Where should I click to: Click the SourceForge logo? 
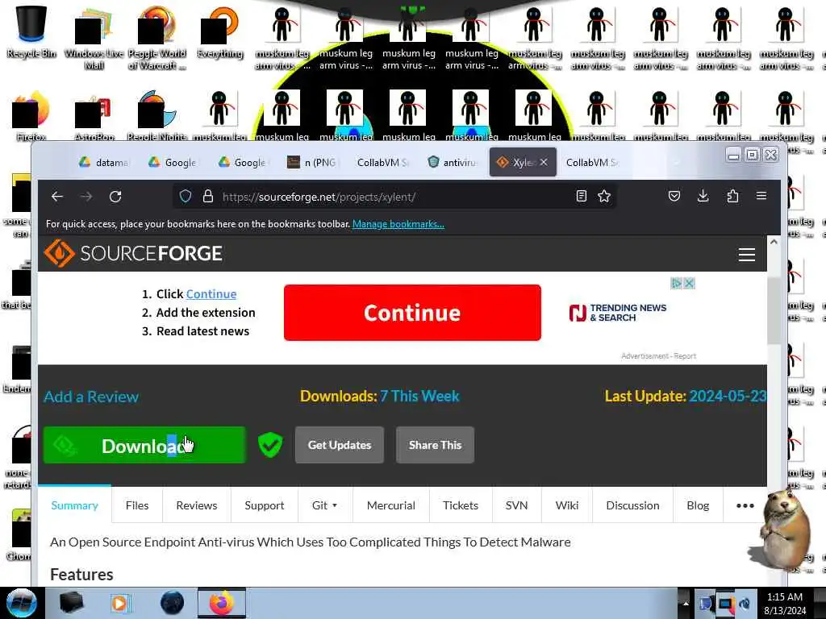pos(133,253)
